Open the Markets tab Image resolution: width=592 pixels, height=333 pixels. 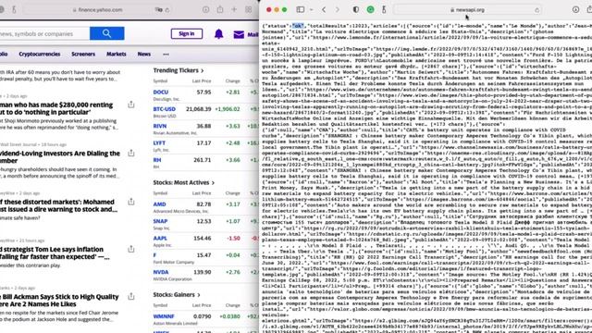tap(117, 54)
